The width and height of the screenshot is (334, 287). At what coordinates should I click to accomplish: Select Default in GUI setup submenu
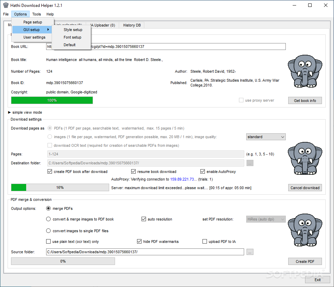(70, 45)
